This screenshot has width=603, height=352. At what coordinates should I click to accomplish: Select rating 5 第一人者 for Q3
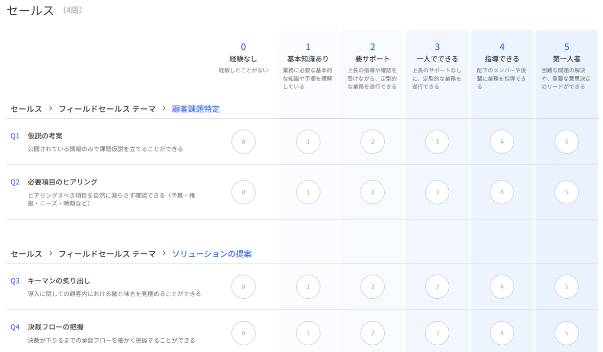pyautogui.click(x=566, y=286)
